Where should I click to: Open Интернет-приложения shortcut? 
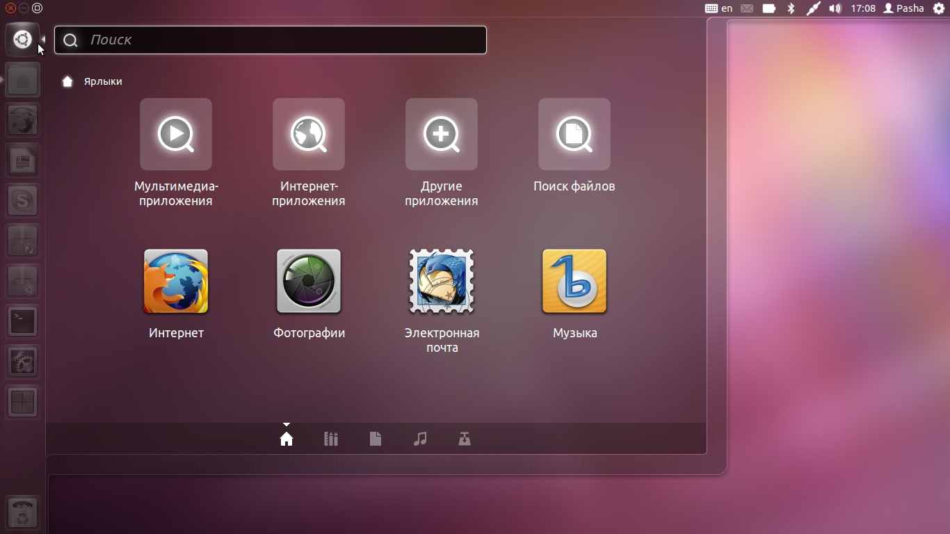[309, 134]
